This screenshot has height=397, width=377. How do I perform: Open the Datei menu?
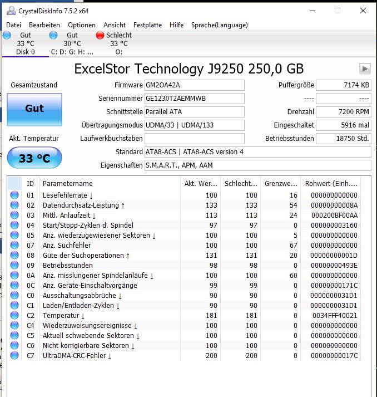13,25
